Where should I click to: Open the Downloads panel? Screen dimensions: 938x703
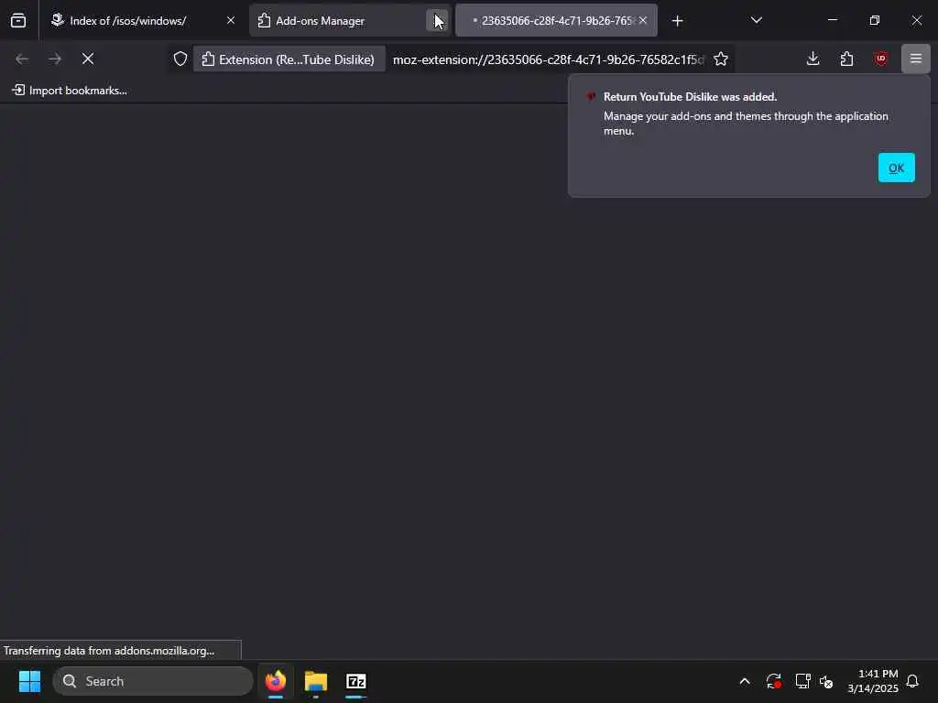pos(813,59)
